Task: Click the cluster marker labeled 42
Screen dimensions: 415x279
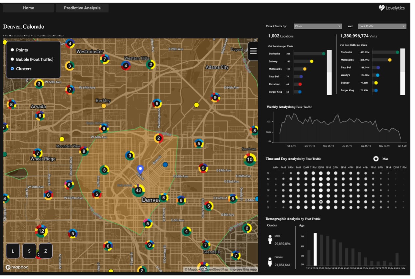Action: [x=139, y=190]
